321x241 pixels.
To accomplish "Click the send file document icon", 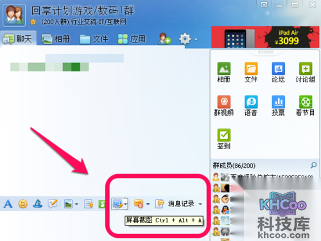I will [x=89, y=204].
